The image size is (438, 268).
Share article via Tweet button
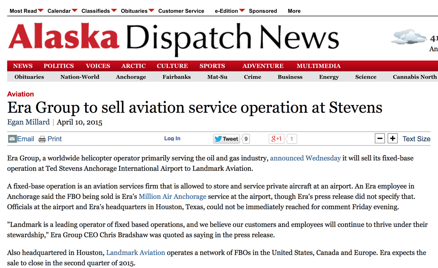click(226, 139)
